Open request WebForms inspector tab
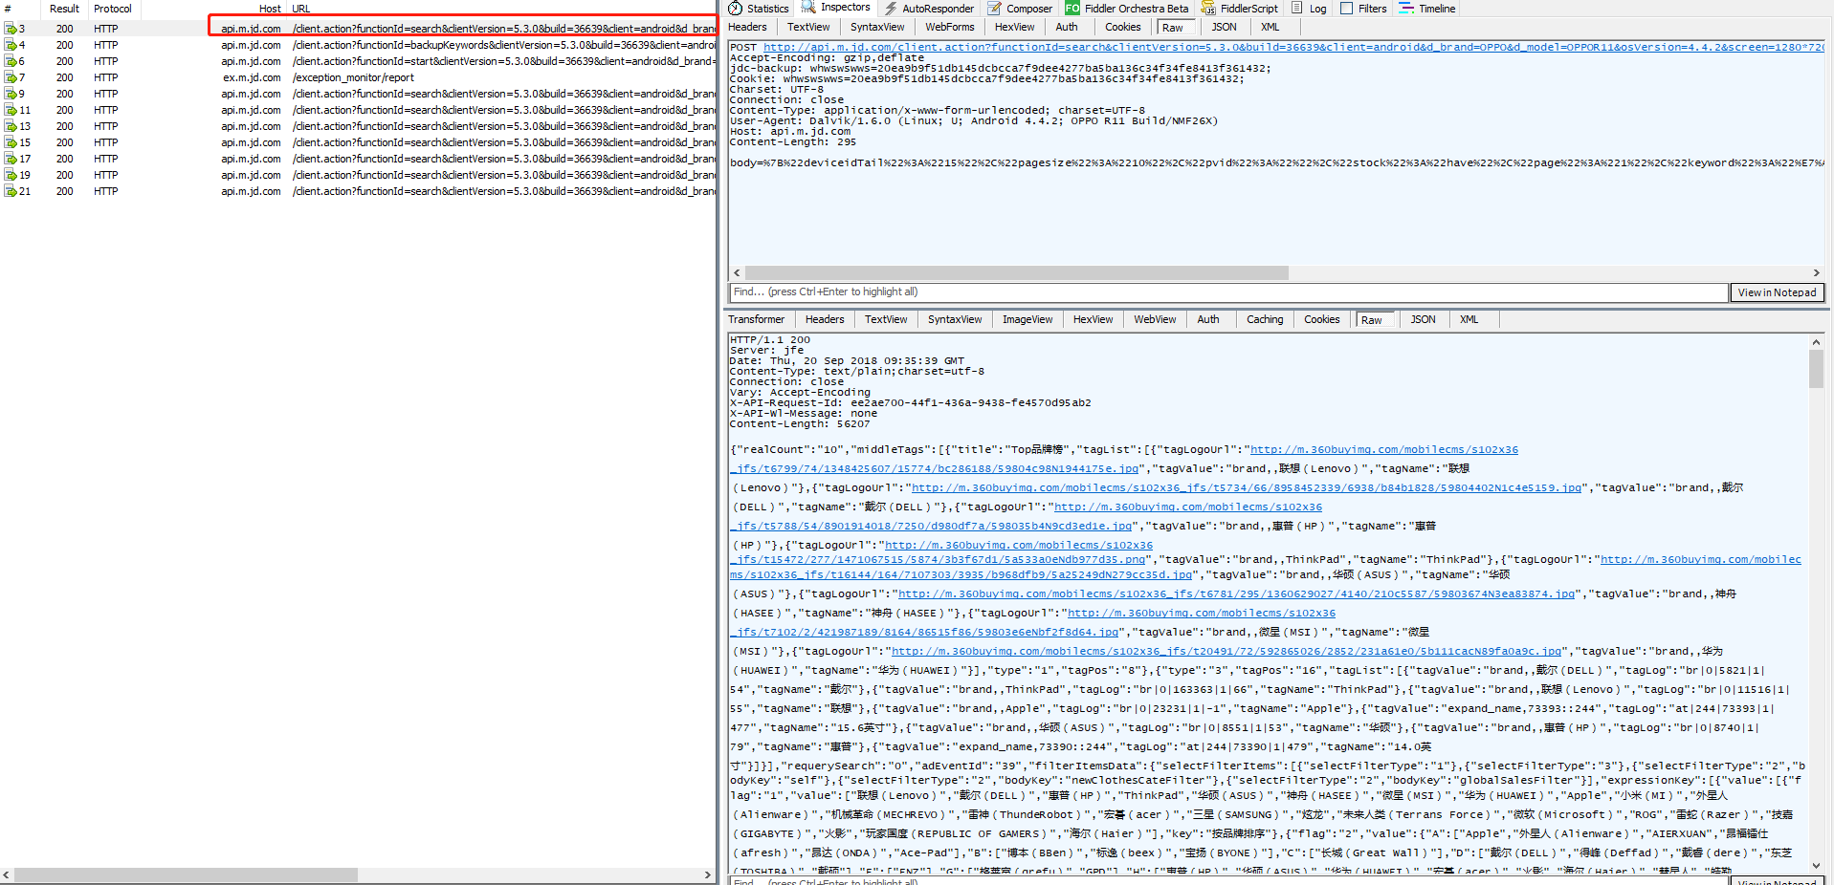 pos(950,27)
